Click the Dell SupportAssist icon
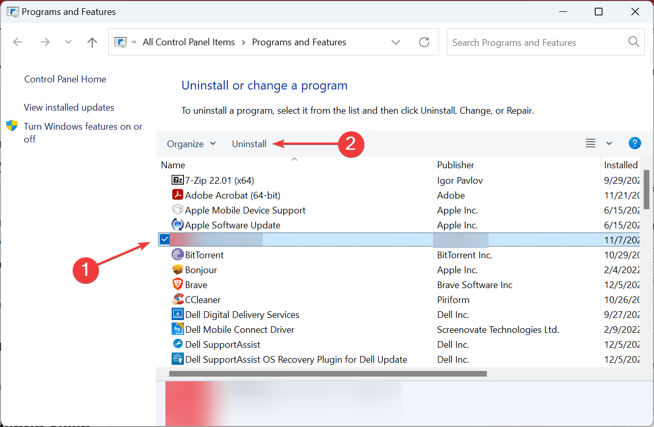The width and height of the screenshot is (654, 427). coord(177,344)
